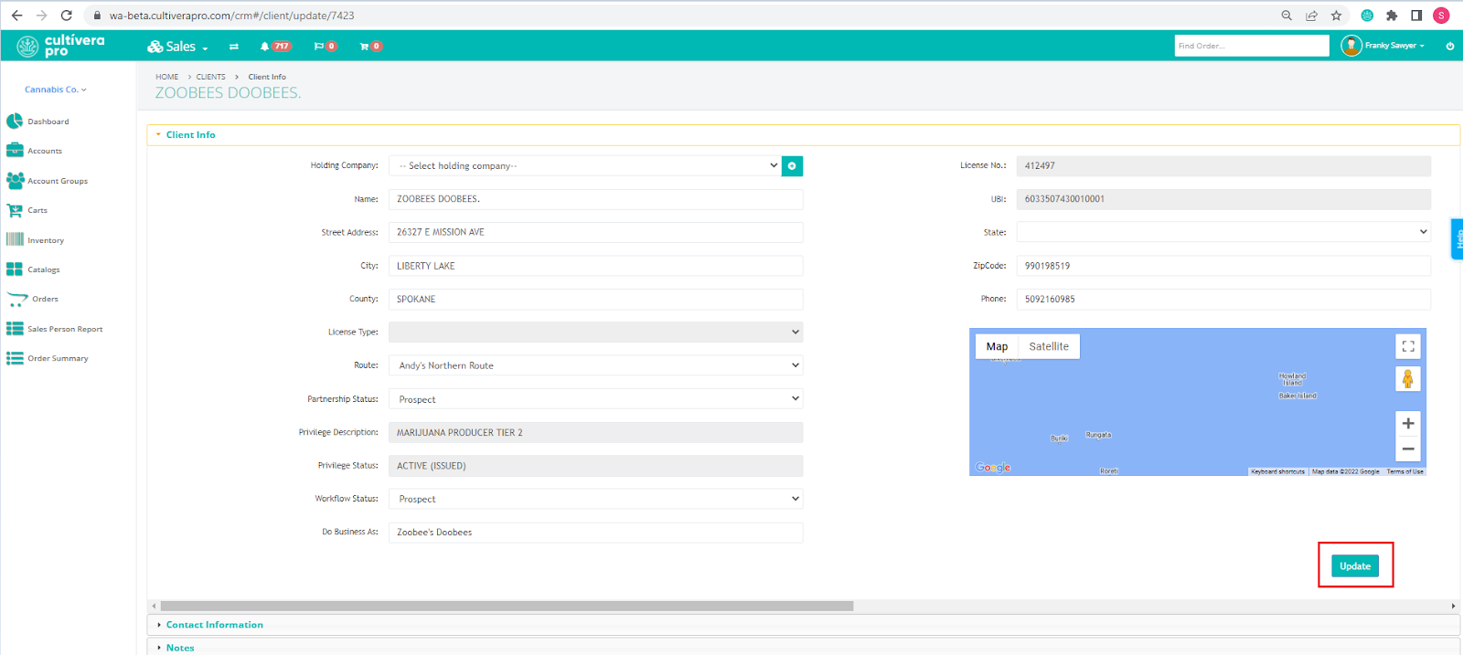Click the browser address bar URL

tap(231, 16)
